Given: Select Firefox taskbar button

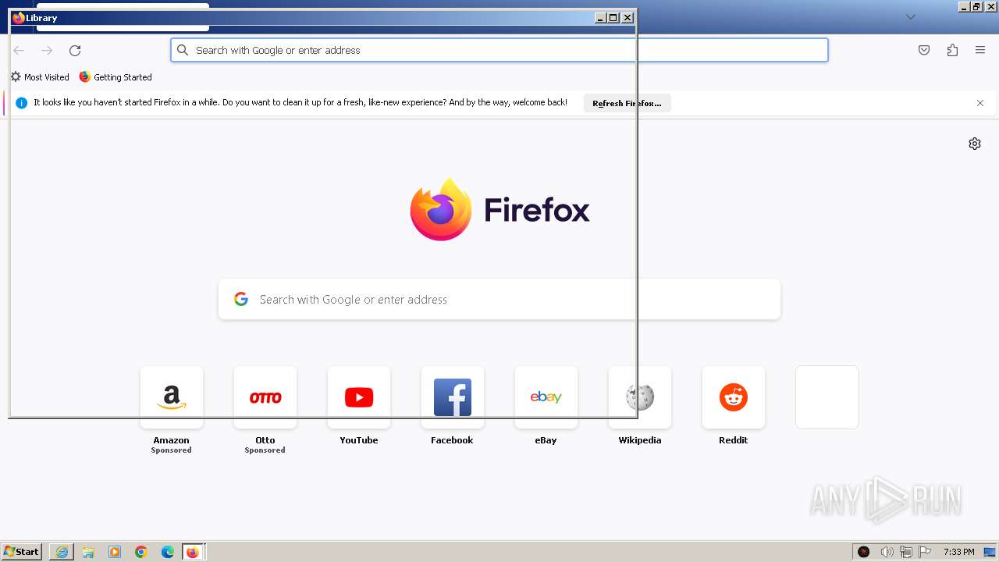Looking at the screenshot, I should tap(194, 552).
